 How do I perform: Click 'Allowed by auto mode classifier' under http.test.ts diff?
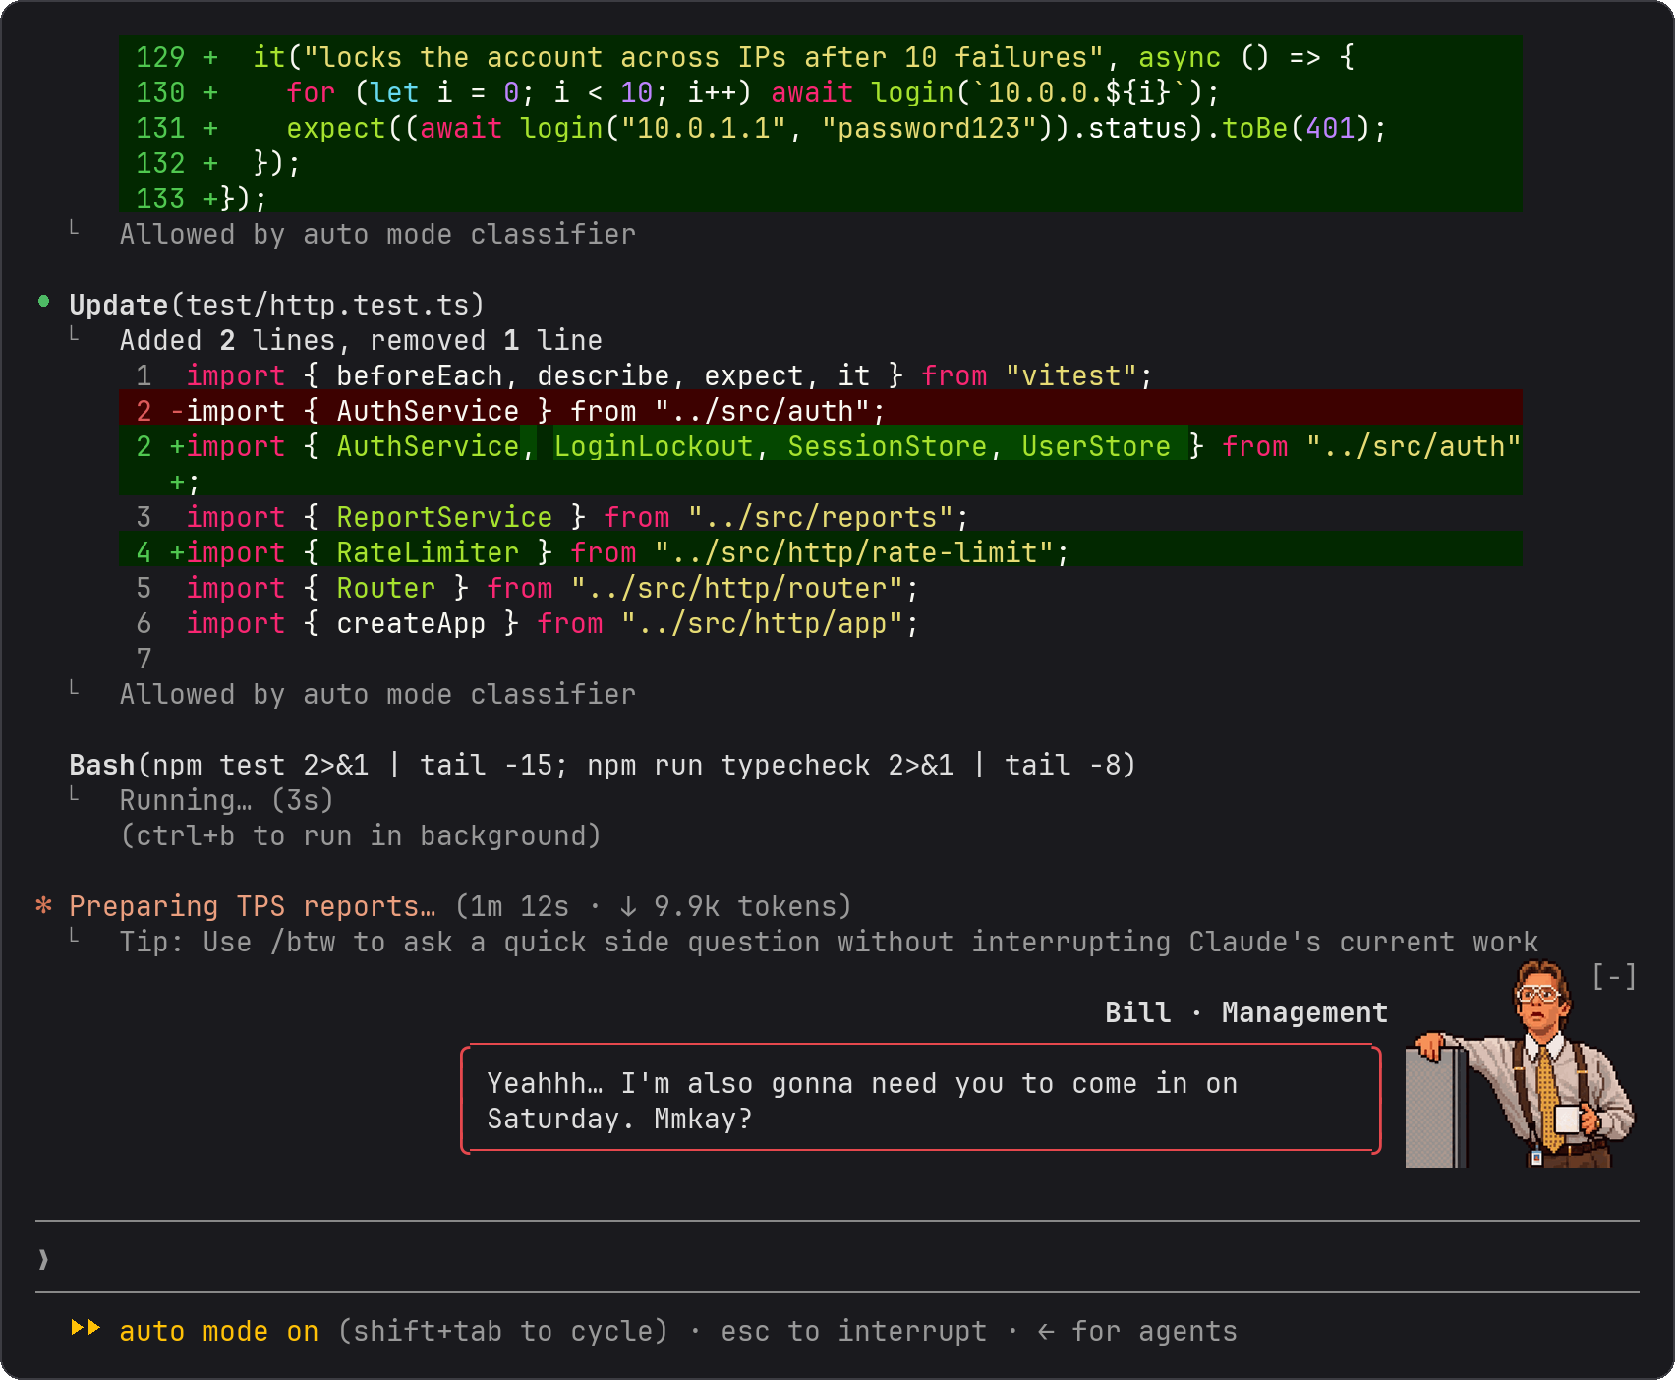click(x=377, y=694)
